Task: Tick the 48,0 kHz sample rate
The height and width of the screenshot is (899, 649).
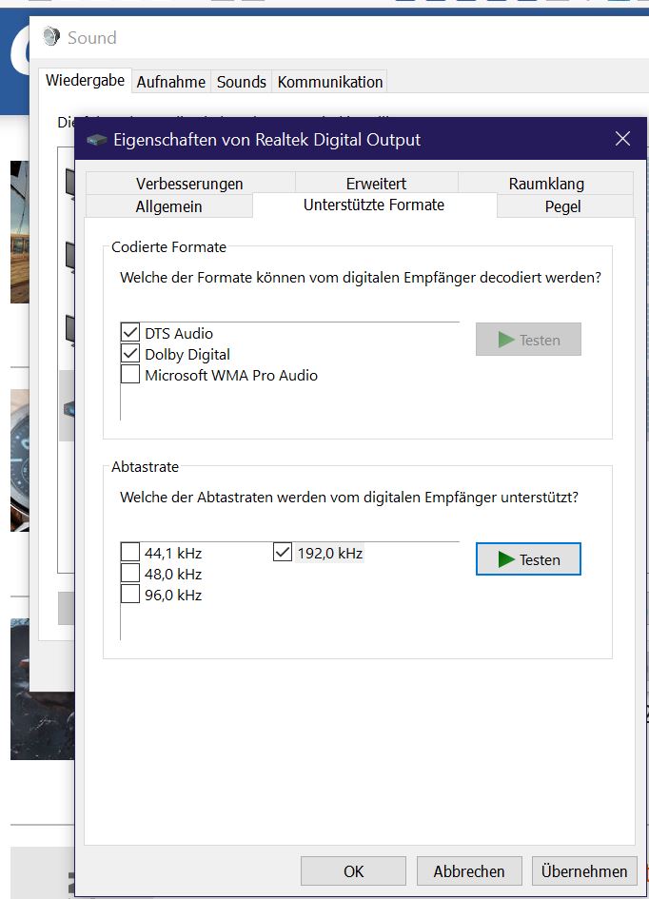Action: coord(130,573)
